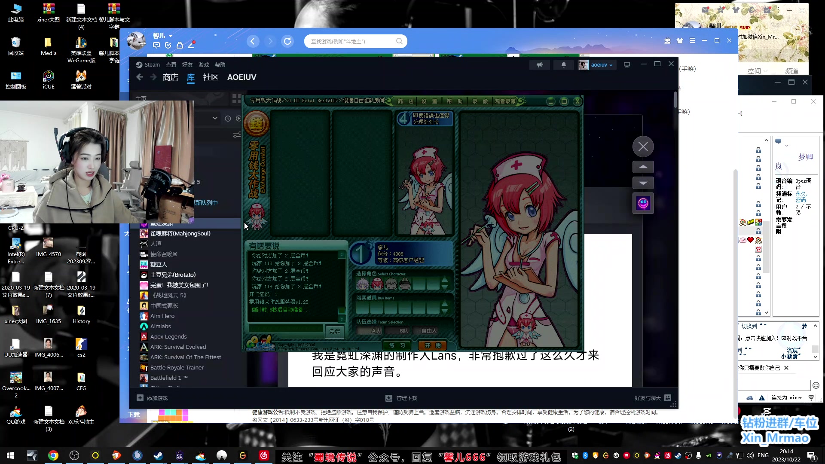Image resolution: width=825 pixels, height=464 pixels.
Task: Click the chat log scroll-down arrow
Action: pos(342,319)
